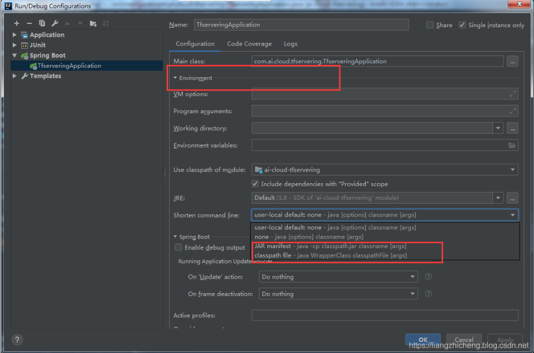The width and height of the screenshot is (534, 353).
Task: Expand the JUnit tree node
Action: pyautogui.click(x=15, y=45)
